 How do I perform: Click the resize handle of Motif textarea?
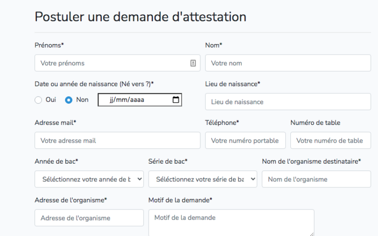coord(312,234)
